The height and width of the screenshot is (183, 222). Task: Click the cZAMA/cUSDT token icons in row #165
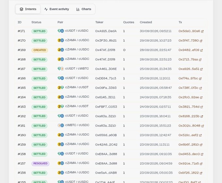(x=61, y=88)
